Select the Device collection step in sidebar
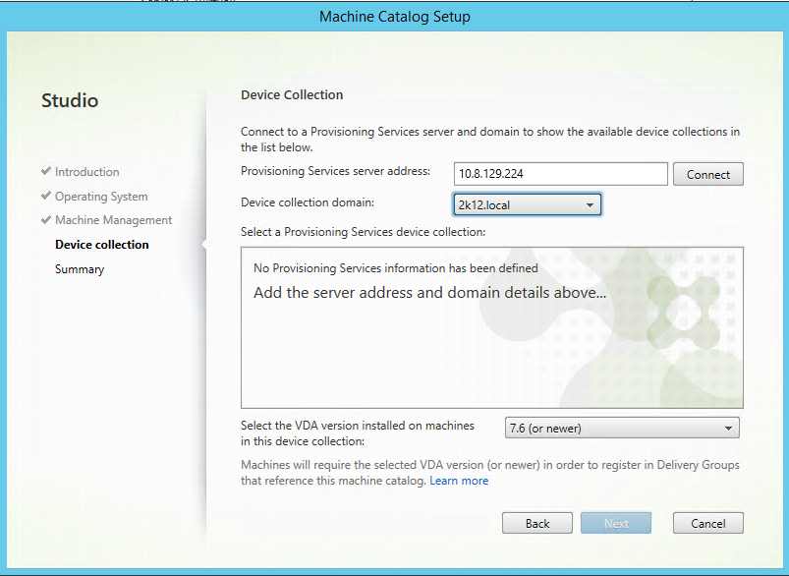Image resolution: width=789 pixels, height=576 pixels. click(102, 245)
